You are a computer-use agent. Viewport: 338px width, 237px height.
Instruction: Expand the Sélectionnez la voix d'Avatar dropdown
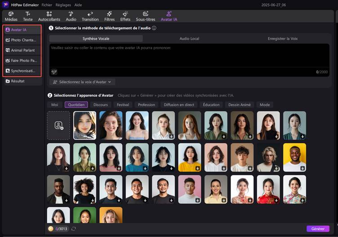point(82,82)
